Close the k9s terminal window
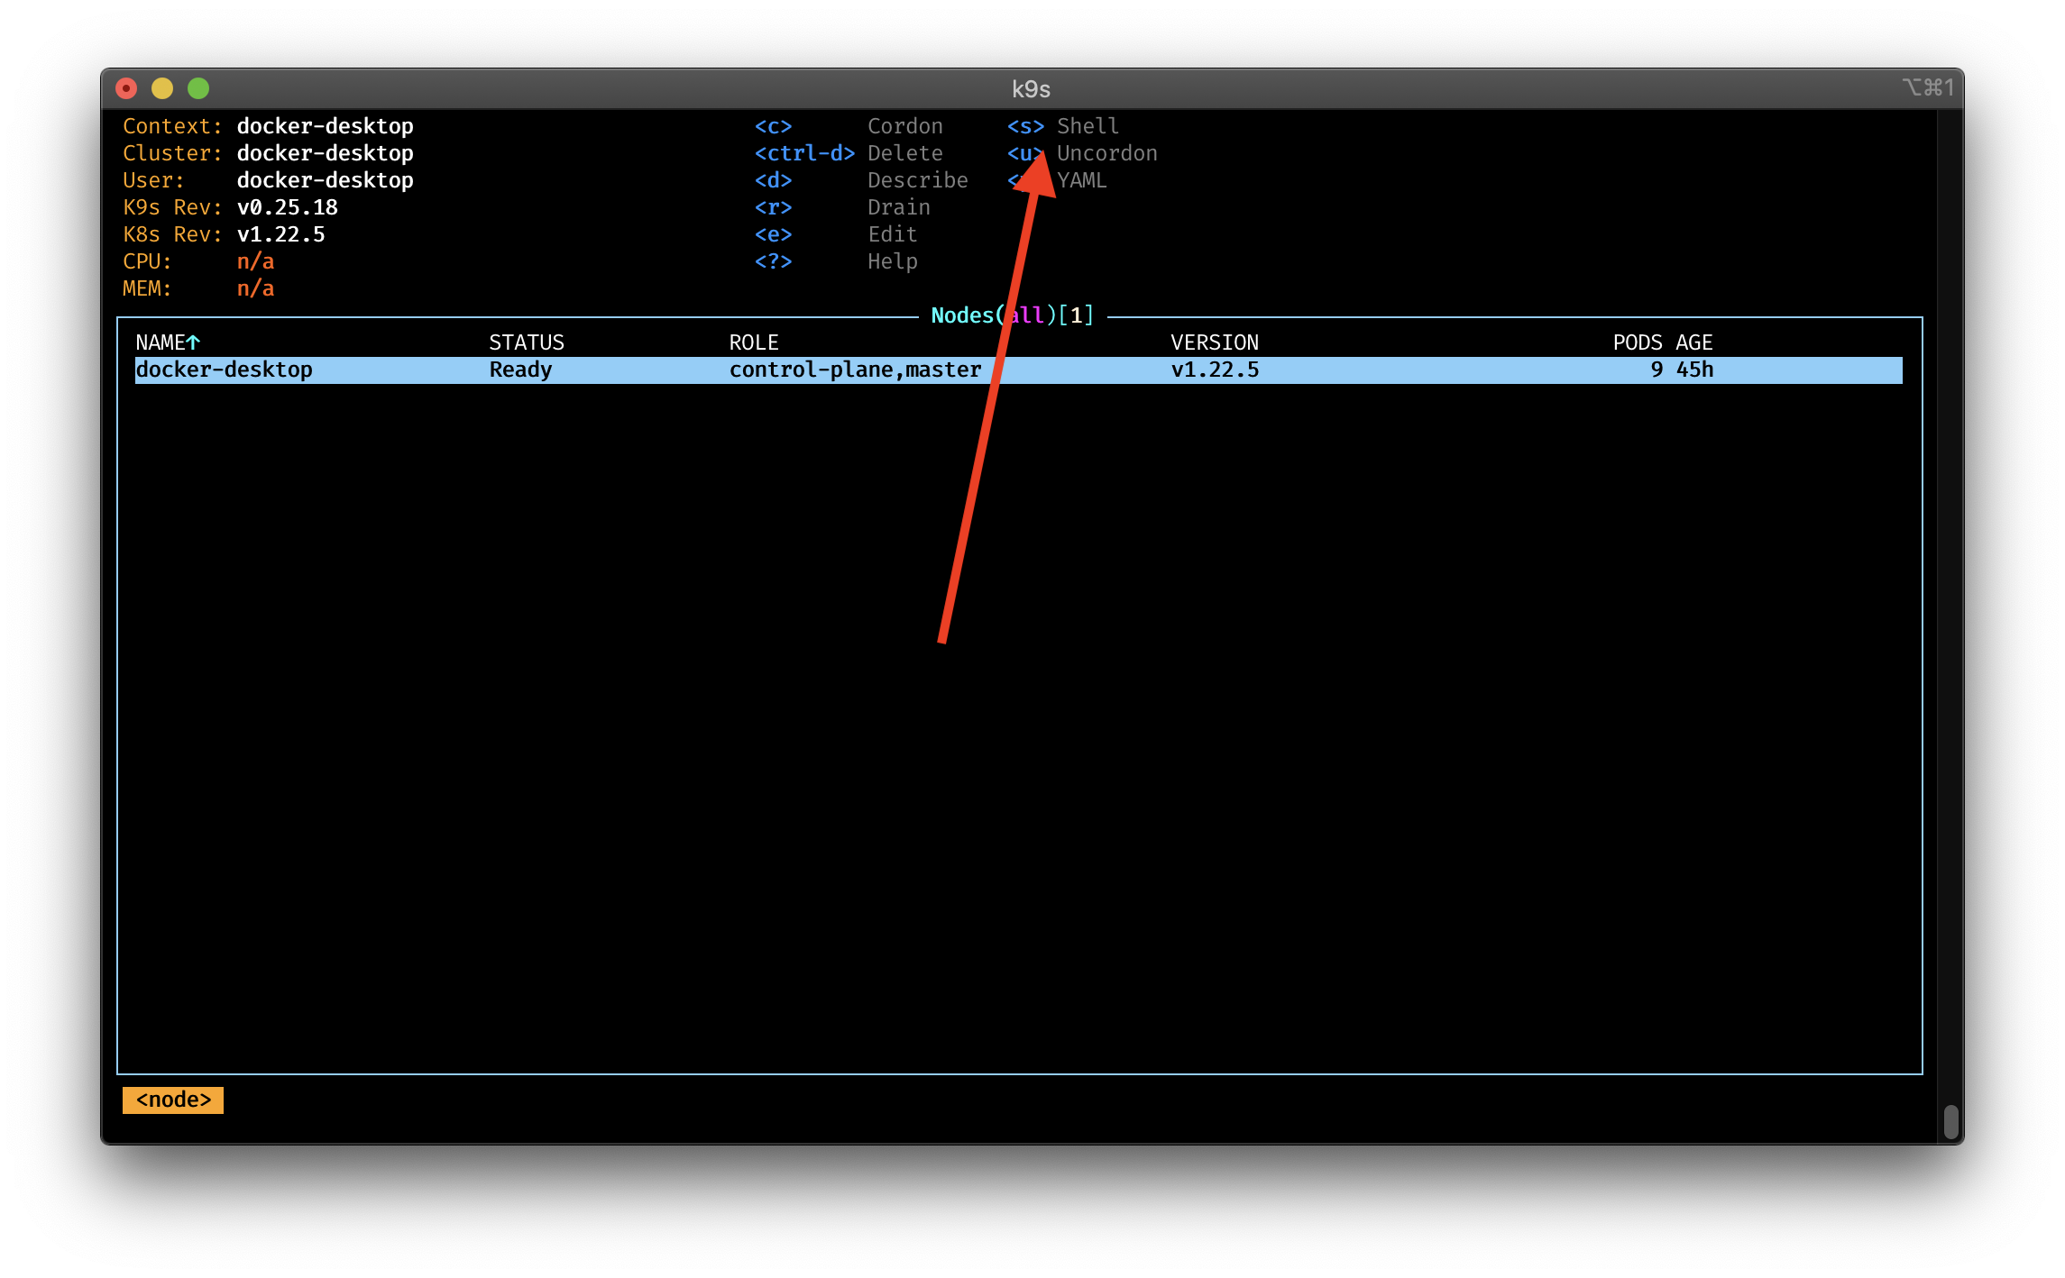This screenshot has width=2065, height=1278. pos(126,88)
